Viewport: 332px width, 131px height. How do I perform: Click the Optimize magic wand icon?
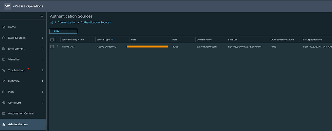point(4,81)
